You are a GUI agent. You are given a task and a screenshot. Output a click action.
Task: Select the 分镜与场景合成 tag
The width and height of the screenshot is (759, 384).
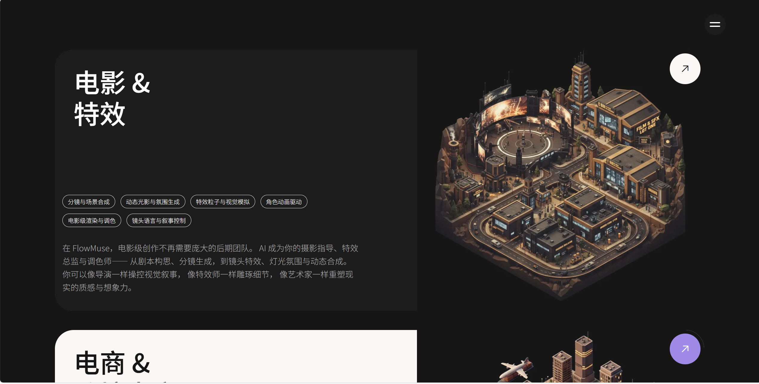(x=89, y=202)
